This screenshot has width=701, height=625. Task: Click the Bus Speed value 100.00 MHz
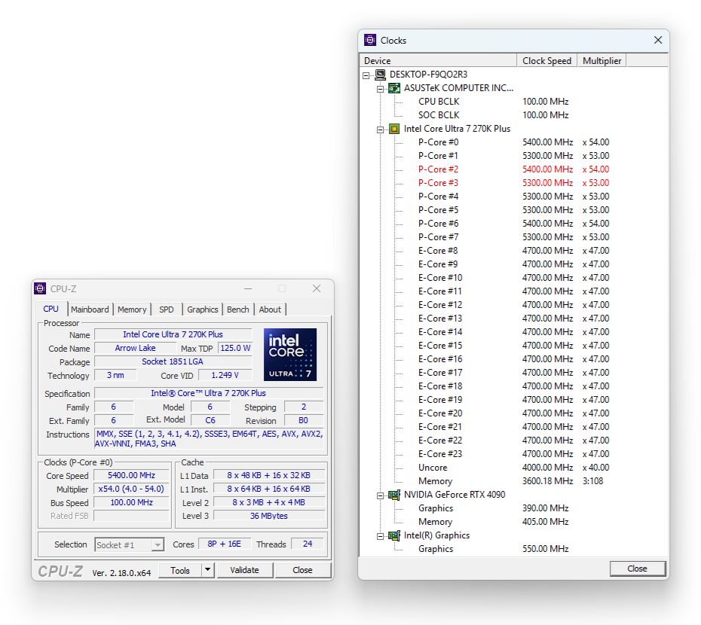pos(131,502)
